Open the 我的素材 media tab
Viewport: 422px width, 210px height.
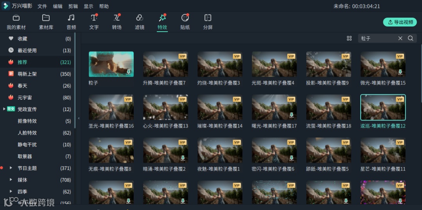(16, 22)
